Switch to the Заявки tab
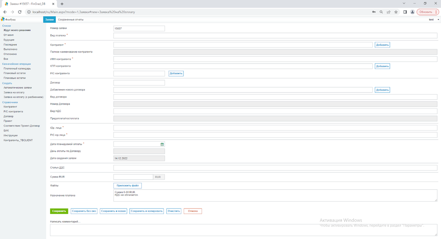 tap(49, 19)
